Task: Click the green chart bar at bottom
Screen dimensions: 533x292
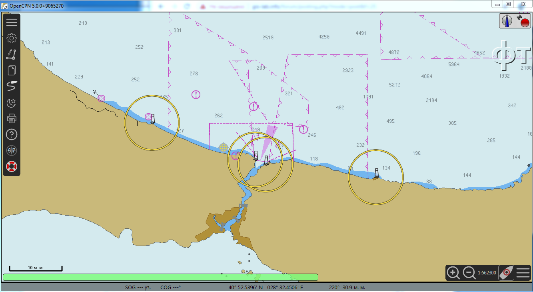Action: coord(160,277)
